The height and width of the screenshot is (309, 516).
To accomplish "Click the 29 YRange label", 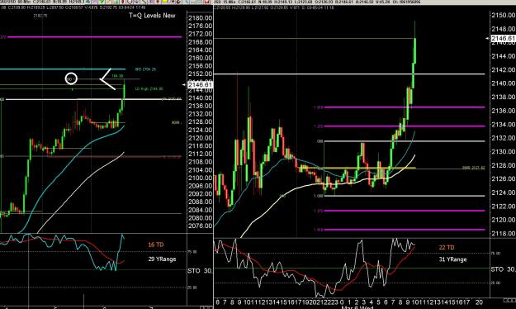I will click(x=162, y=259).
